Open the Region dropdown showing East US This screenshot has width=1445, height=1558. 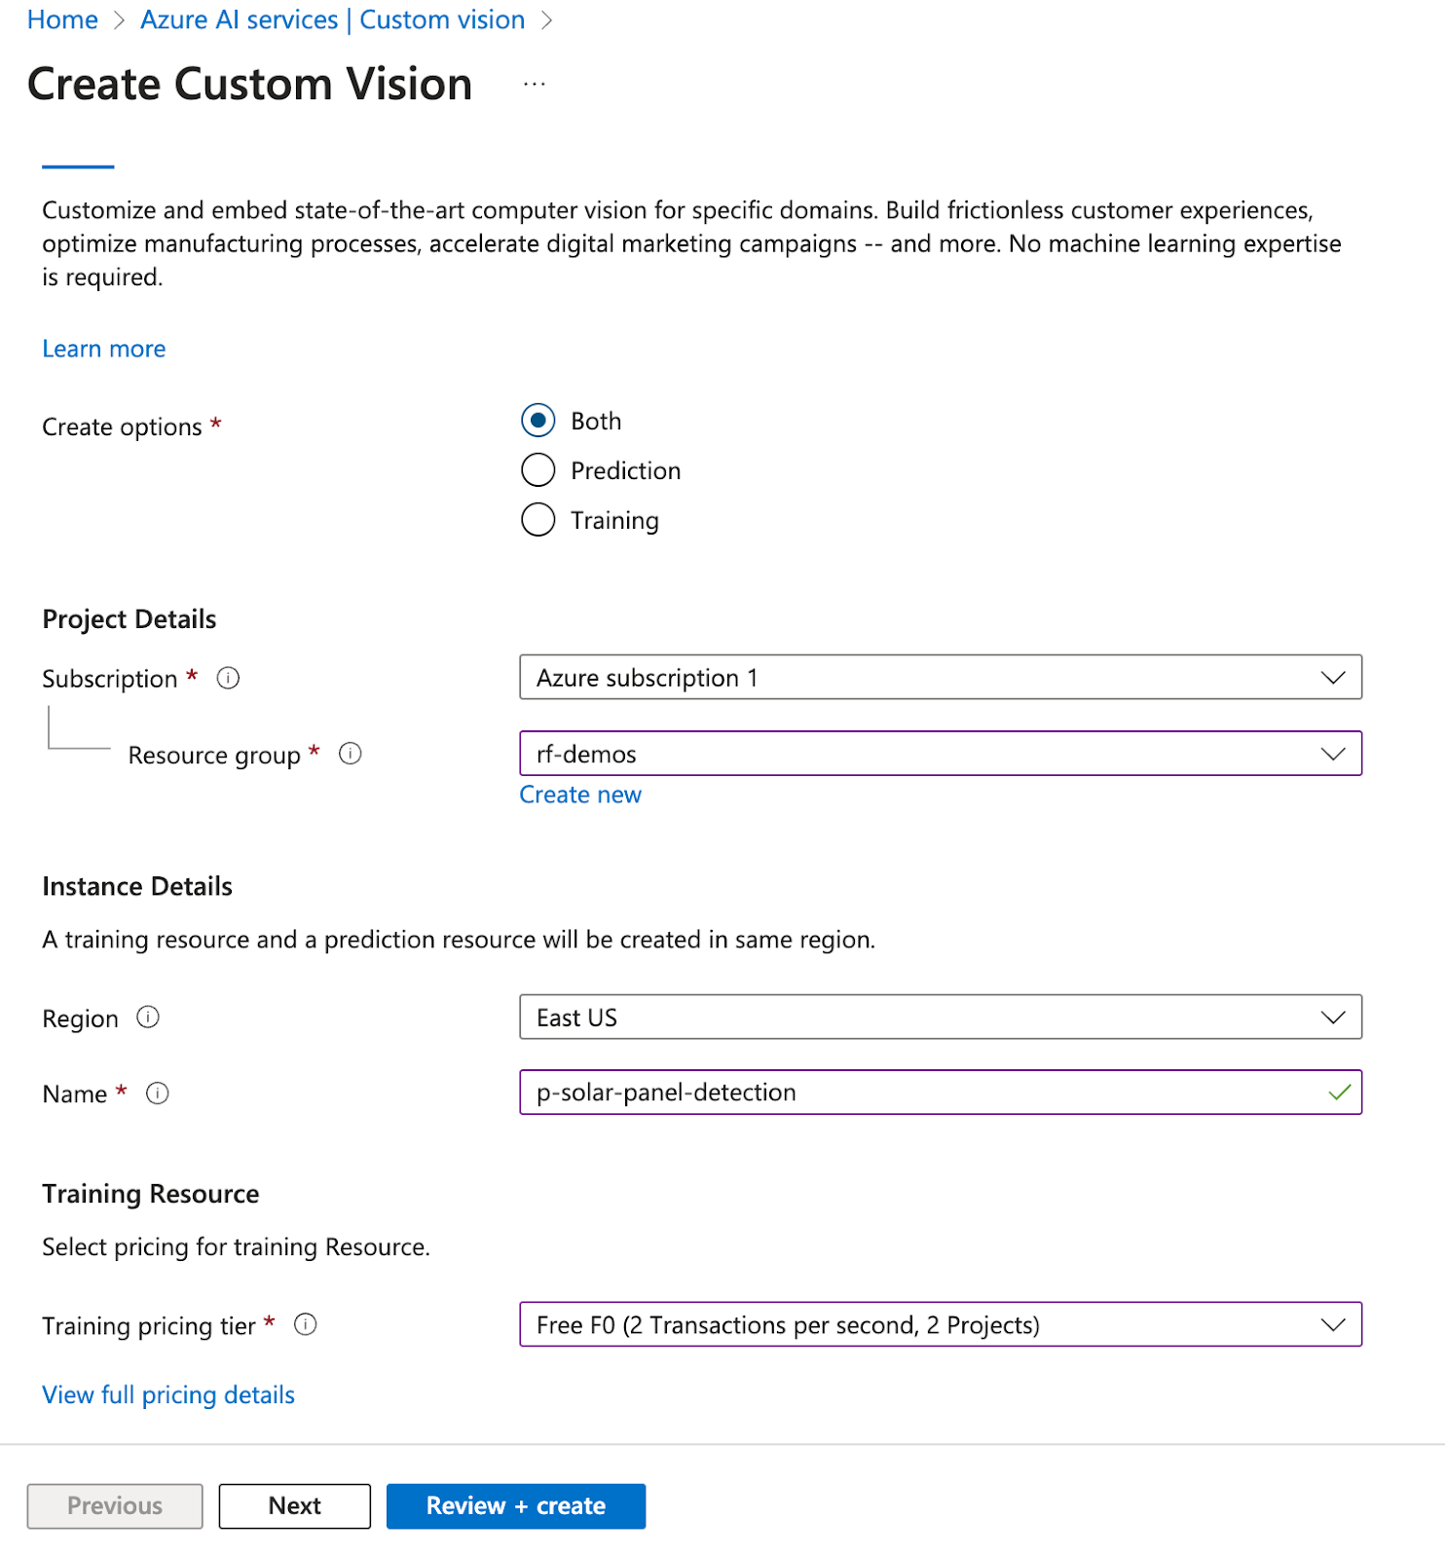(940, 1018)
